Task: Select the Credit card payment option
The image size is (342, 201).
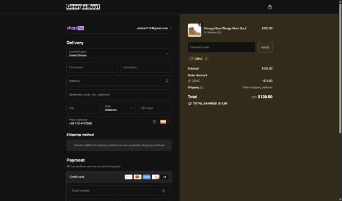Action: [x=119, y=177]
